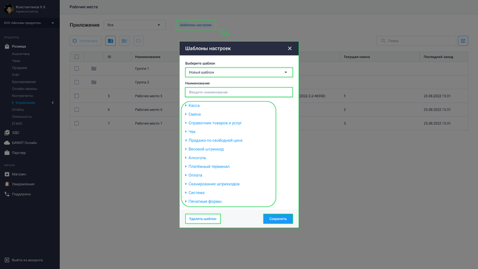
Task: Open the Выберите шаблон dropdown
Action: [238, 72]
